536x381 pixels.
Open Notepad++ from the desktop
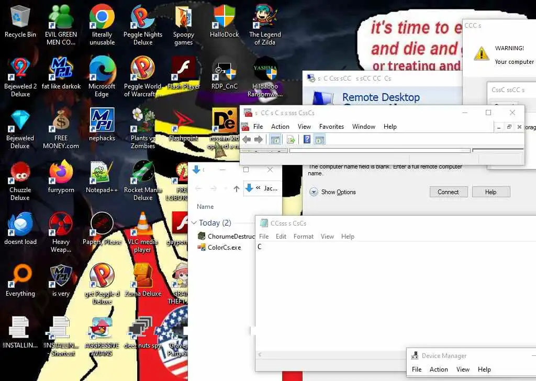[102, 177]
